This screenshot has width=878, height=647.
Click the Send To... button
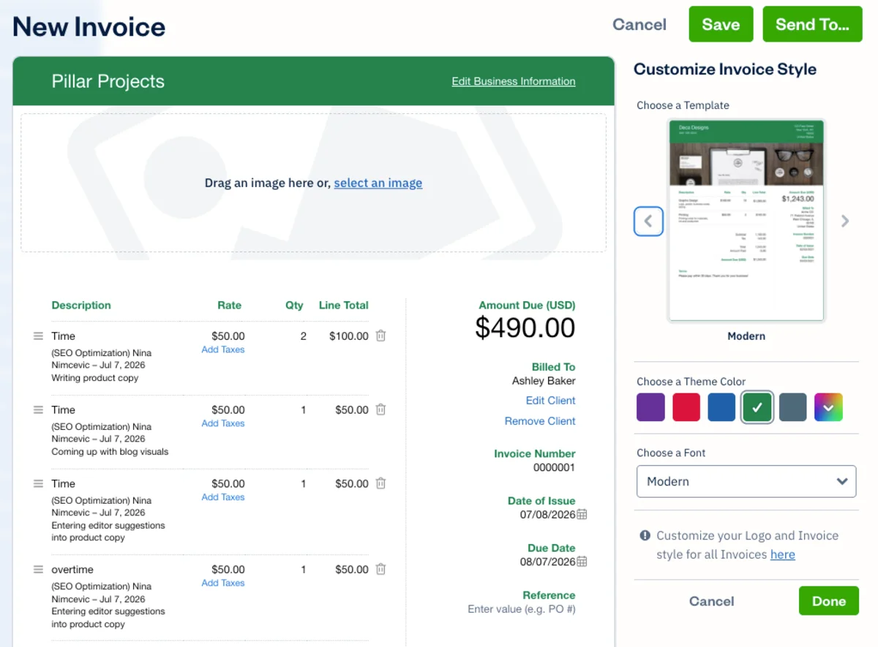[812, 24]
